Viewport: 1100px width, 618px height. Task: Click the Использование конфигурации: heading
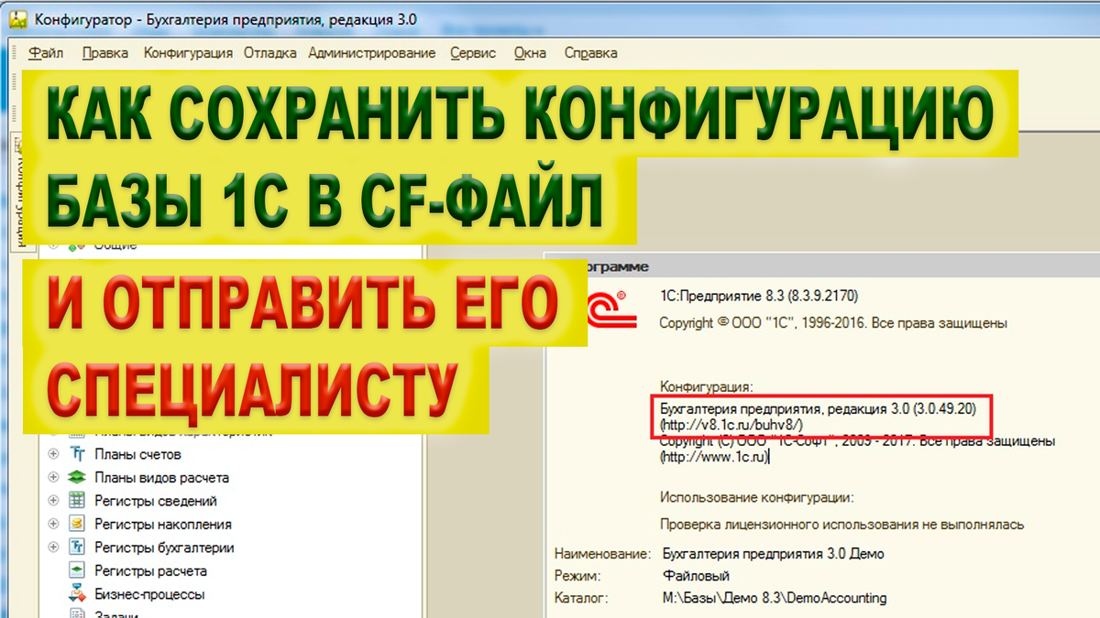[757, 498]
